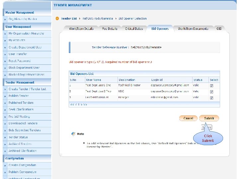Click the Corrigendum section header
This screenshot has width=239, height=179.
pyautogui.click(x=15, y=158)
